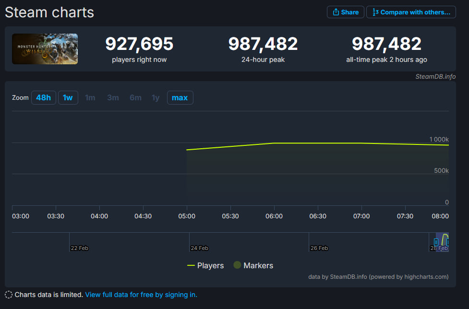
Task: Set chart zoom to 1w
Action: point(68,98)
